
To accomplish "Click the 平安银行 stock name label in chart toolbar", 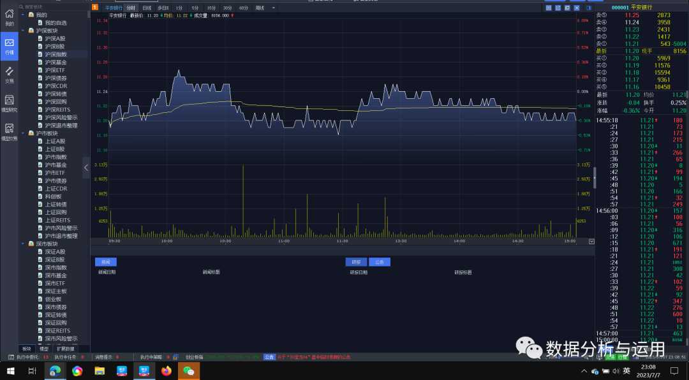I will [x=114, y=8].
